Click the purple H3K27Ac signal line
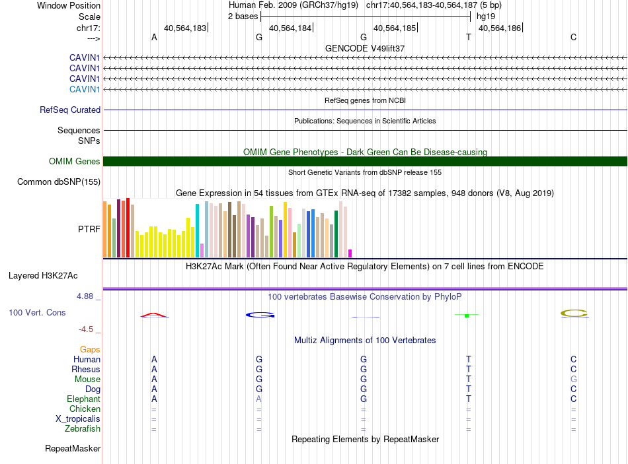The height and width of the screenshot is (464, 628). tap(365, 288)
